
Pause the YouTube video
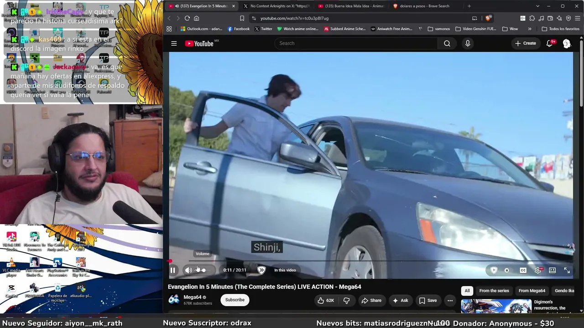173,270
